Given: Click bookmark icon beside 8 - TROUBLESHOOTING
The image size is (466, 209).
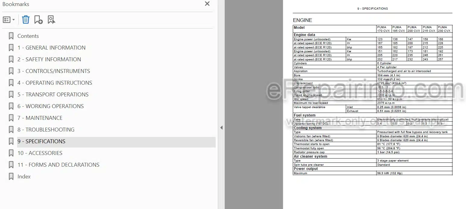Looking at the screenshot, I should pos(11,130).
